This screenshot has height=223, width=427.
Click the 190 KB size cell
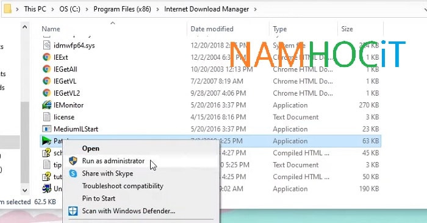(x=368, y=189)
